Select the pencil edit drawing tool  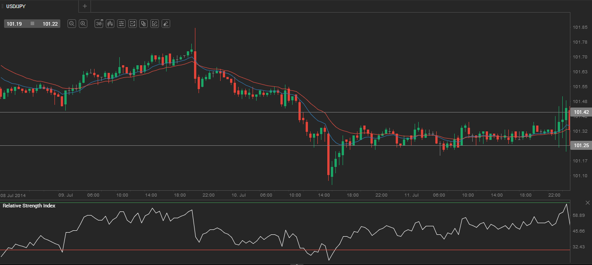coord(154,24)
